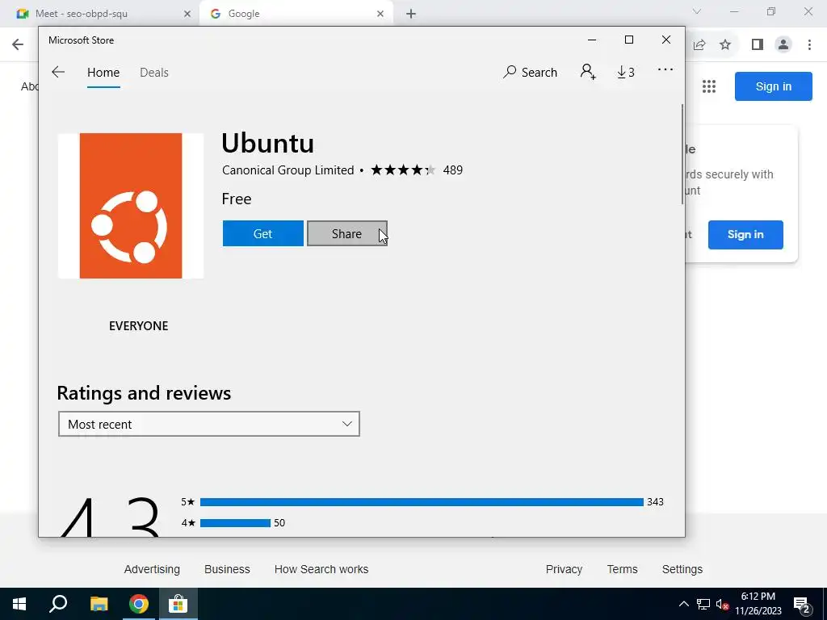Screen dimensions: 827x620
Task: Open Terms link in Google footer
Action: [x=623, y=569]
